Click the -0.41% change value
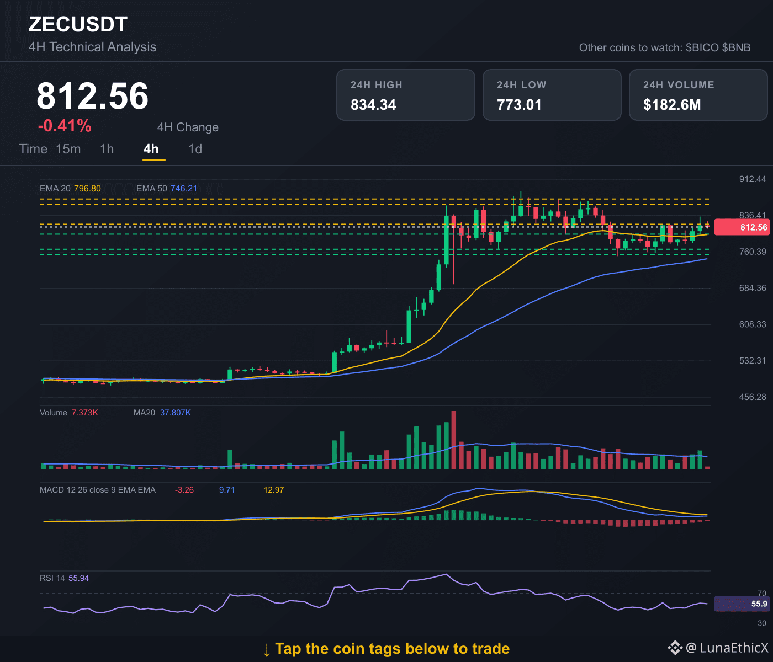The image size is (773, 662). tap(65, 126)
